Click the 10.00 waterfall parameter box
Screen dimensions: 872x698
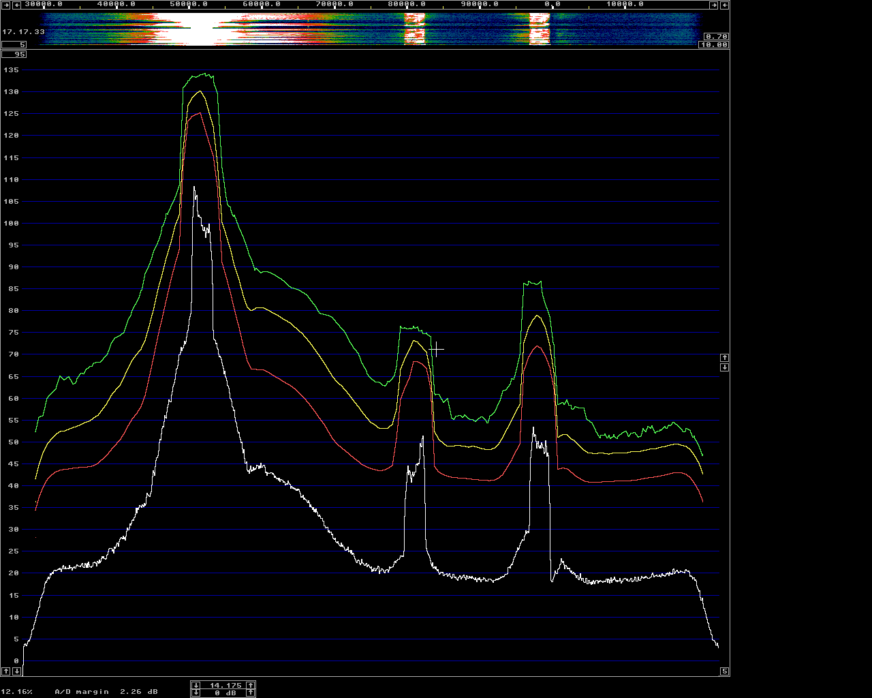tap(713, 44)
